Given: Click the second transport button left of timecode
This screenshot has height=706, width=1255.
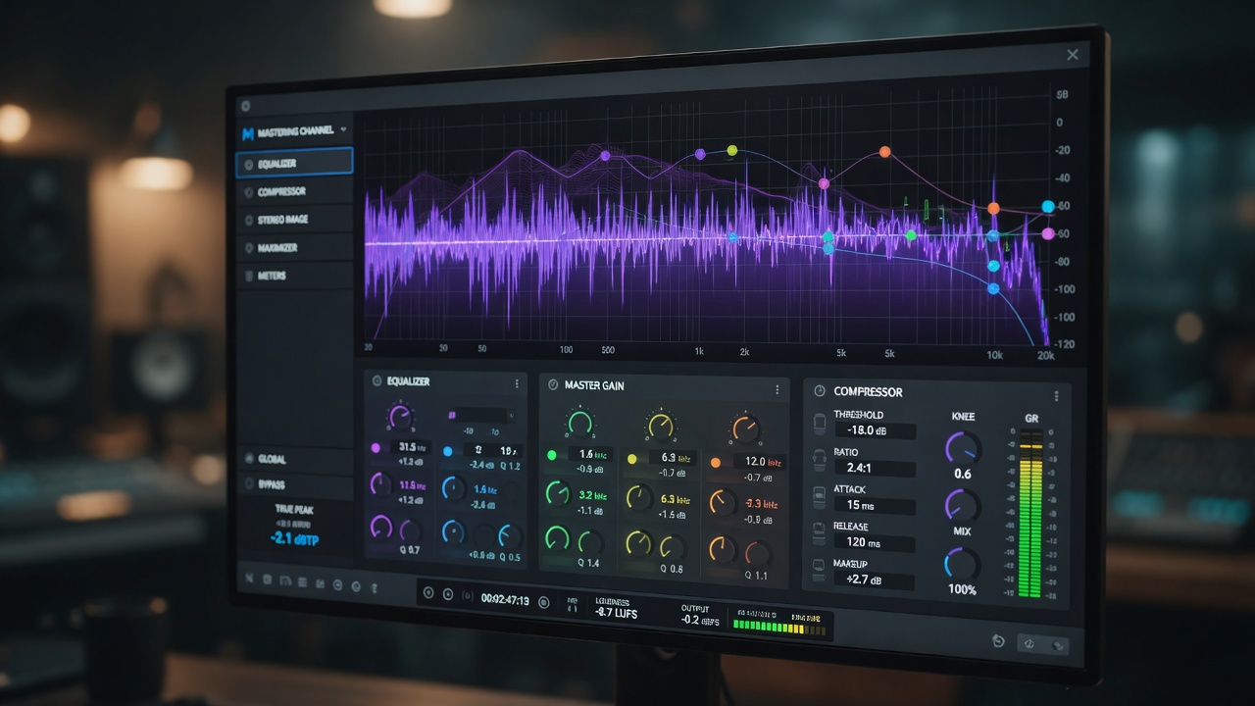Looking at the screenshot, I should tap(448, 594).
